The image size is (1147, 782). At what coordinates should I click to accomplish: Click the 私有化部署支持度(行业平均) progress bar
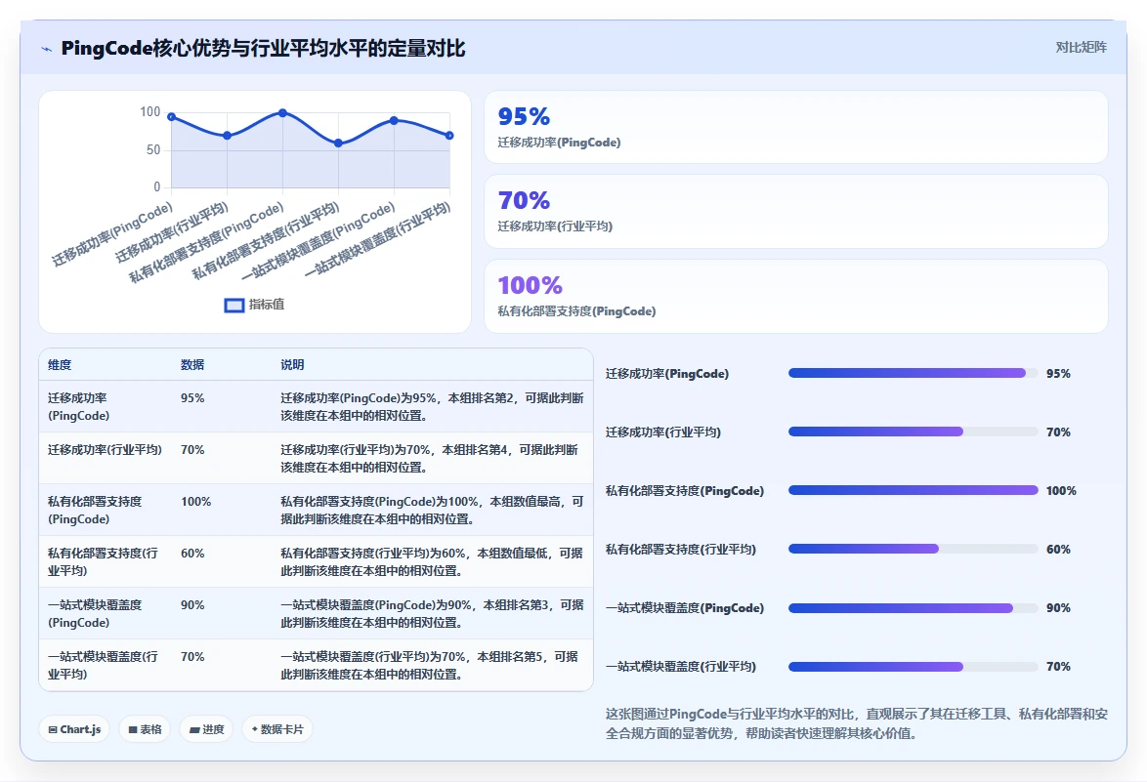click(x=913, y=549)
